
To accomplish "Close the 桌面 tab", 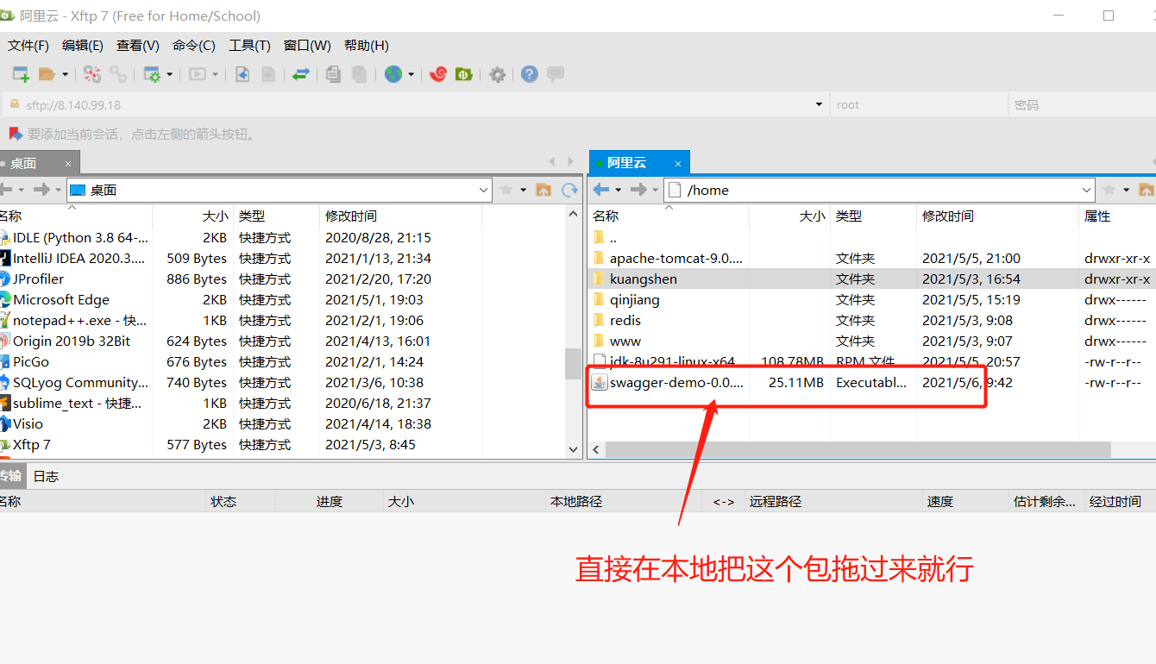I will click(66, 164).
